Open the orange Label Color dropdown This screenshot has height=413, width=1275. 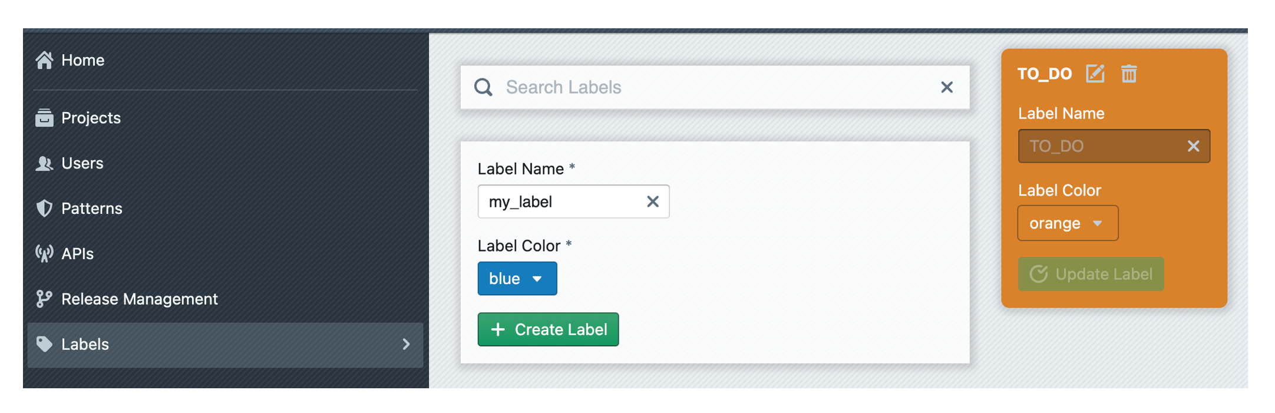click(1067, 223)
